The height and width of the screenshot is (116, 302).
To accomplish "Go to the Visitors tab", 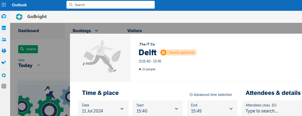I will 134,31.
